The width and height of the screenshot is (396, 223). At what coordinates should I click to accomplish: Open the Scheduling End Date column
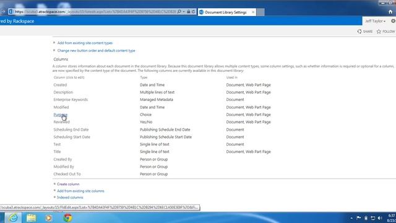71,129
